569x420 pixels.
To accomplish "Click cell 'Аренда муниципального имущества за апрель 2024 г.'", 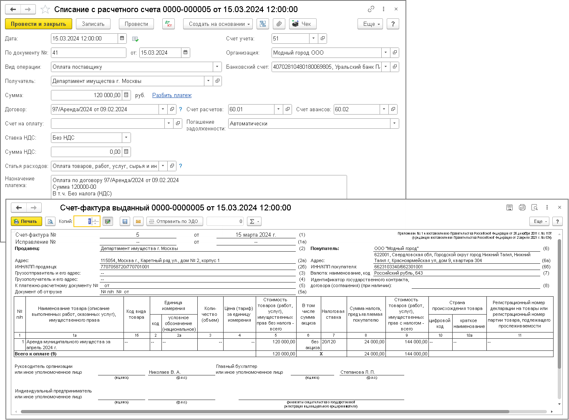I will click(x=75, y=345).
